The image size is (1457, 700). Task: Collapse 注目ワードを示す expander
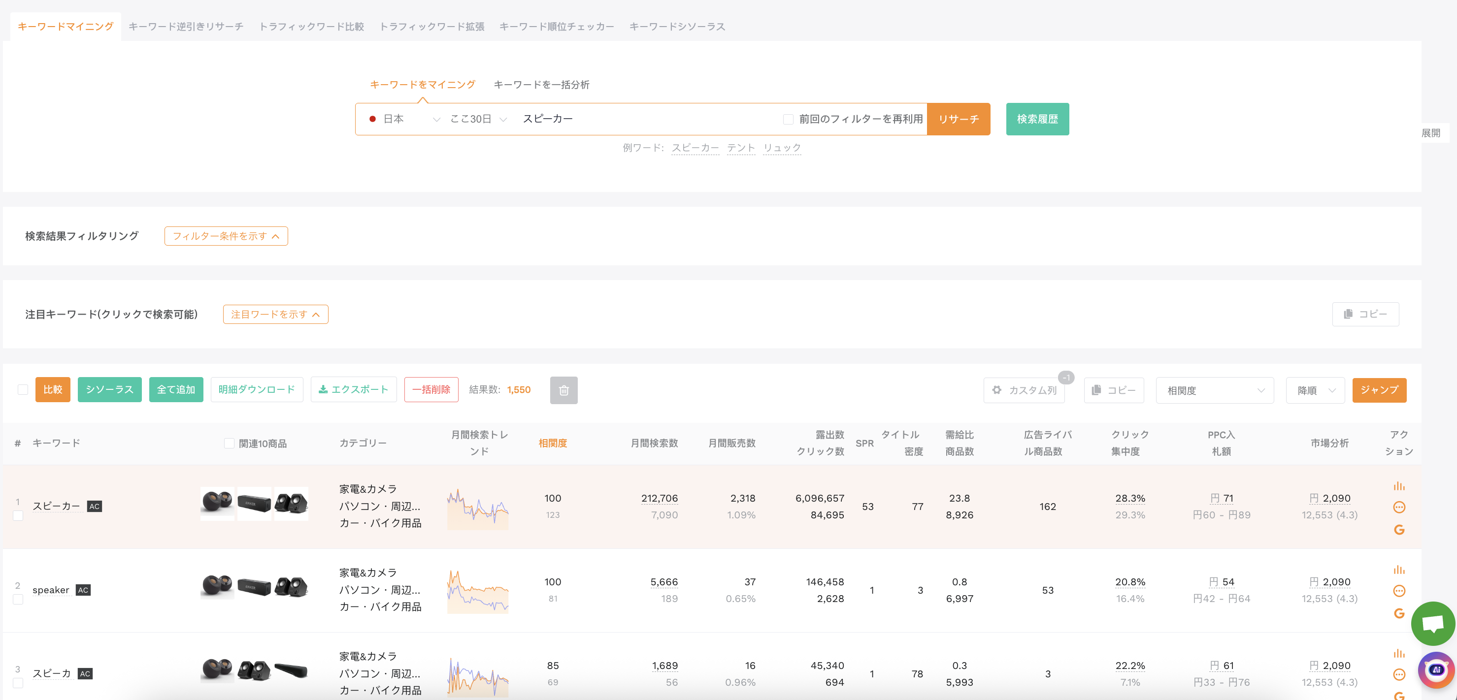[275, 315]
